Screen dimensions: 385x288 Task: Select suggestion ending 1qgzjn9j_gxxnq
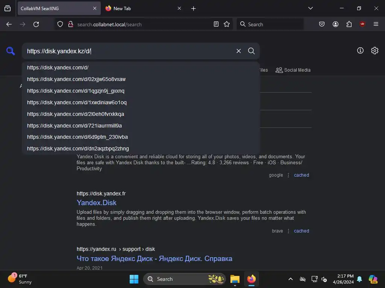[x=141, y=91]
